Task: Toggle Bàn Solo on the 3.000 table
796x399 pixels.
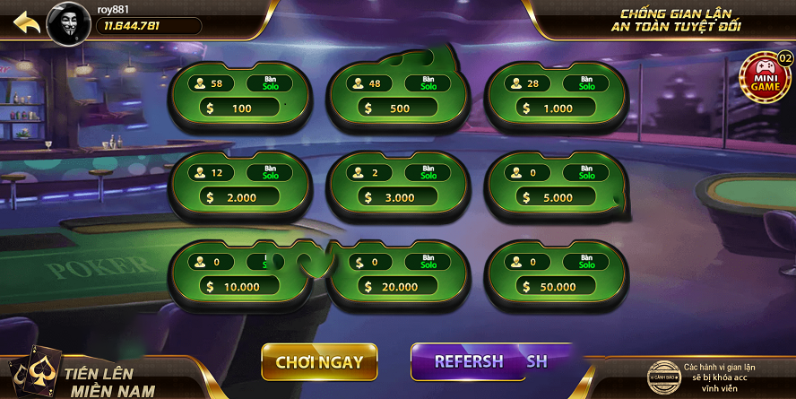Action: coord(428,172)
